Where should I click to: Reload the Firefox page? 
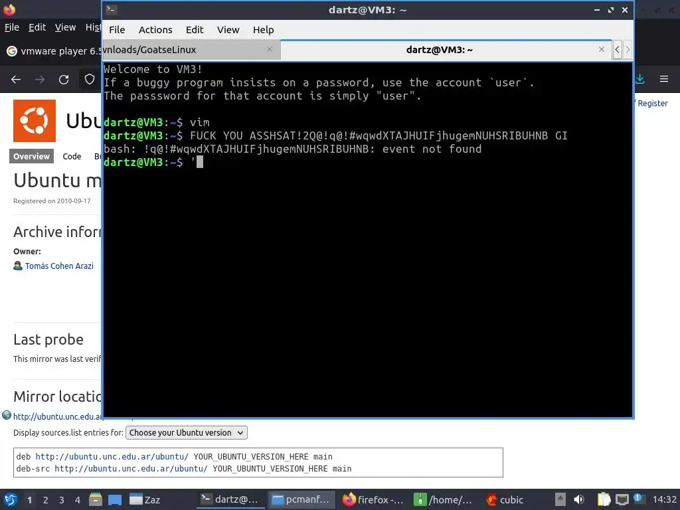[x=64, y=80]
